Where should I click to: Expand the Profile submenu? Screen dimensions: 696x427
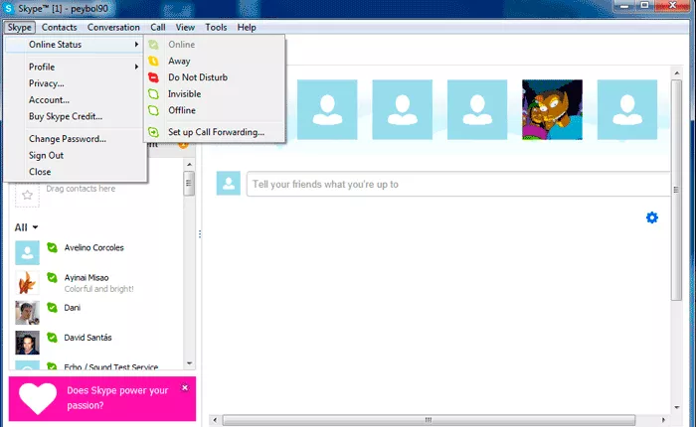coord(75,67)
